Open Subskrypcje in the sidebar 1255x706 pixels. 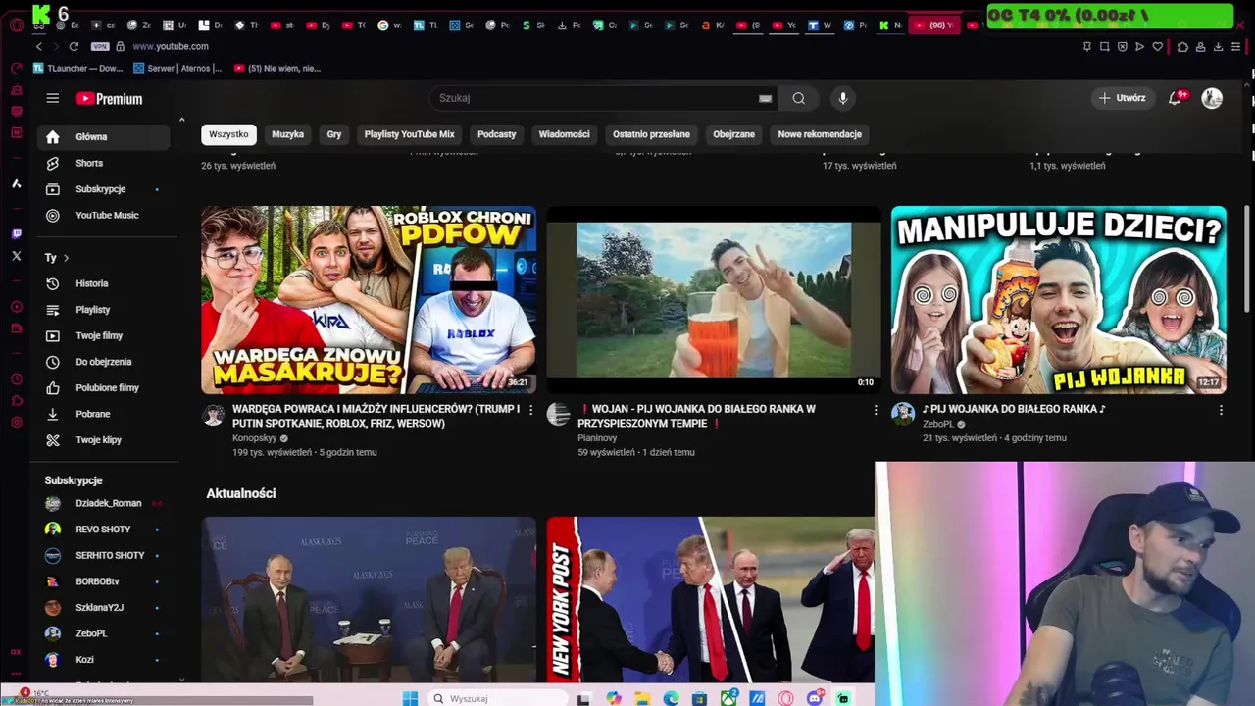[x=103, y=189]
